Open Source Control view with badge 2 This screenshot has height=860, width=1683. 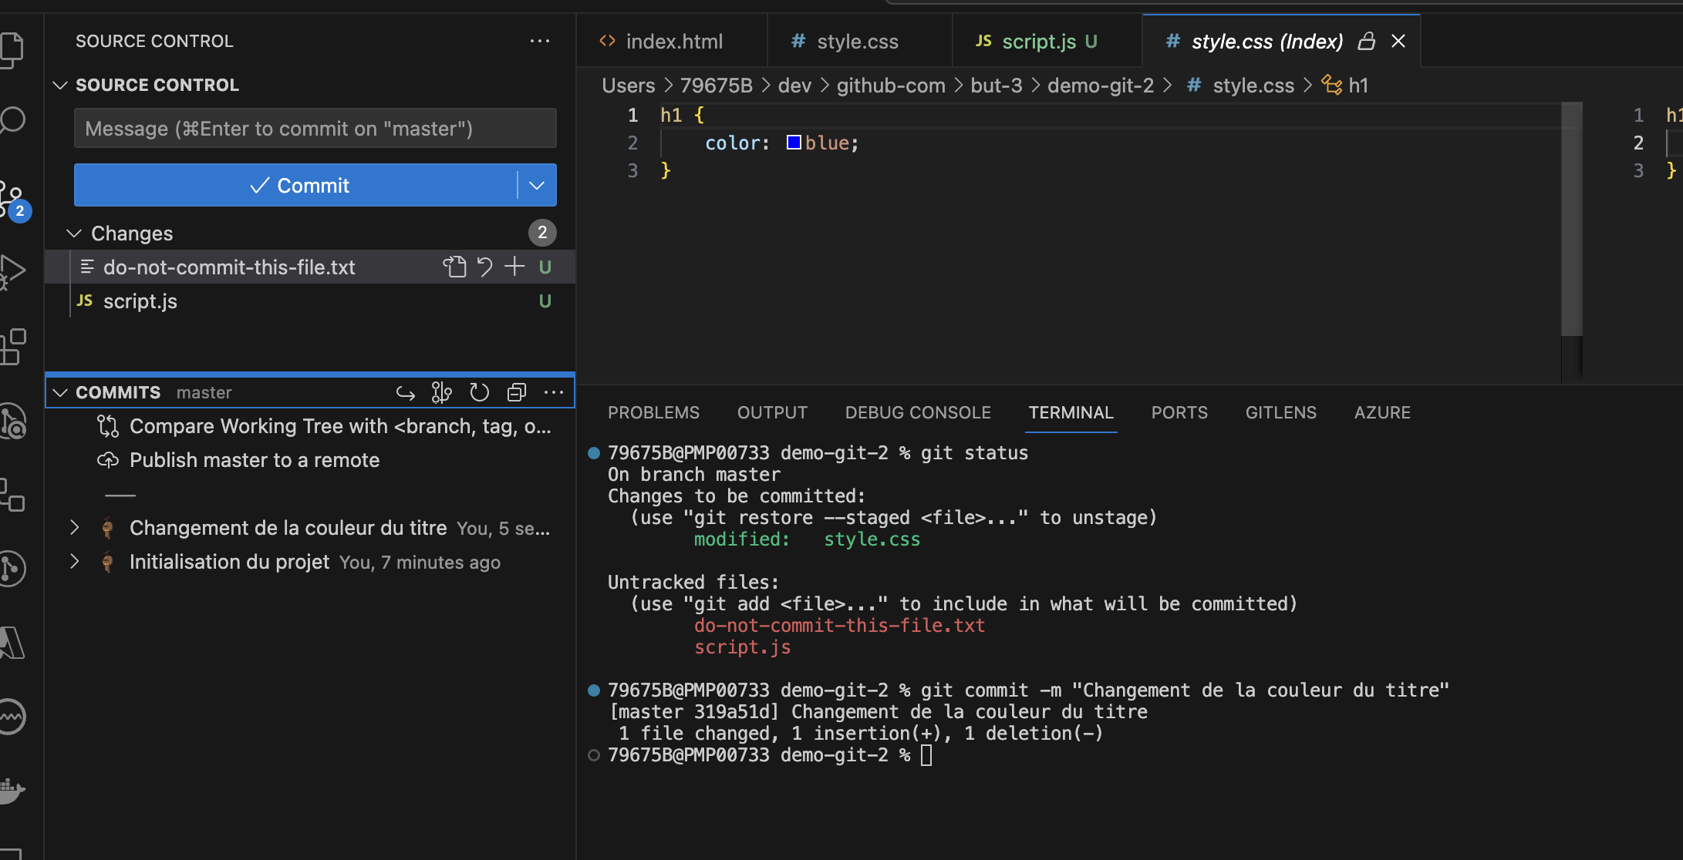coord(14,200)
